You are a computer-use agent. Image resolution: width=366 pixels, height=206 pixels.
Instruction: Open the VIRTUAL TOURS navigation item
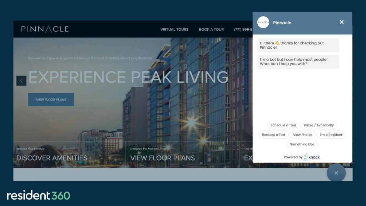coord(174,29)
